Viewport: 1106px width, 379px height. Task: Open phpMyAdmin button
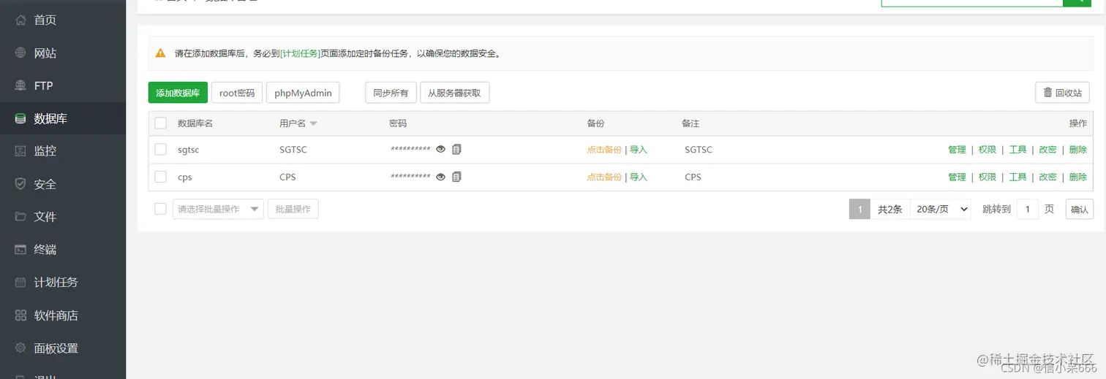point(303,93)
